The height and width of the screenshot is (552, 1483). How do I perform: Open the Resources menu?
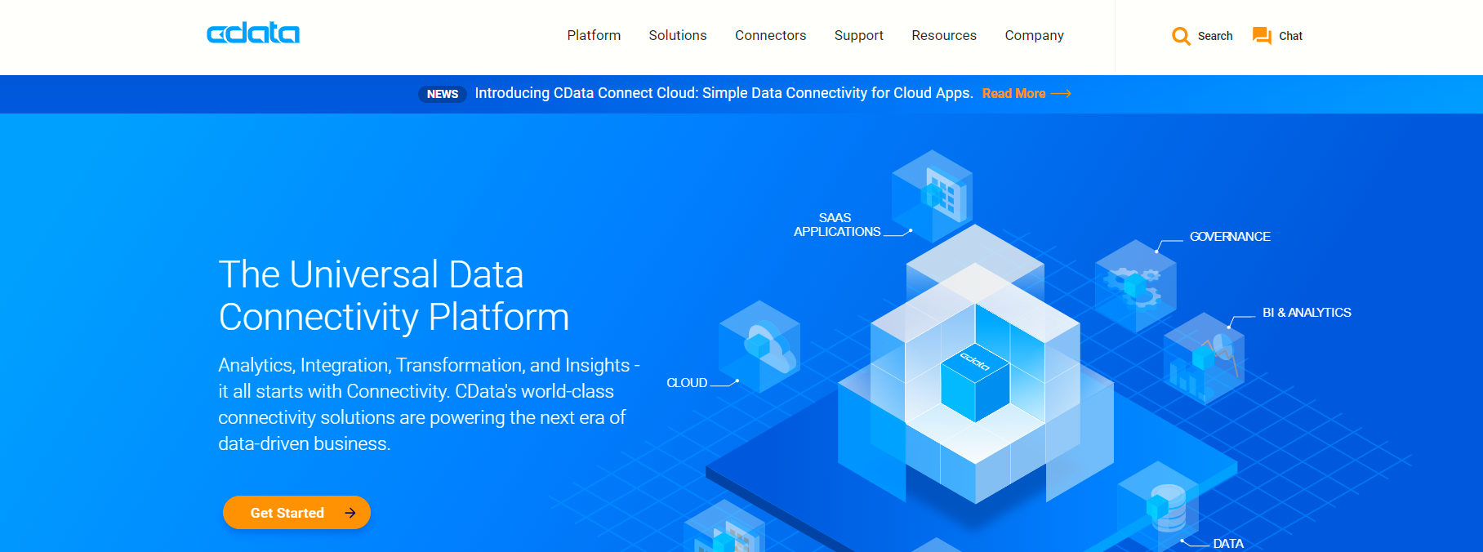click(944, 35)
